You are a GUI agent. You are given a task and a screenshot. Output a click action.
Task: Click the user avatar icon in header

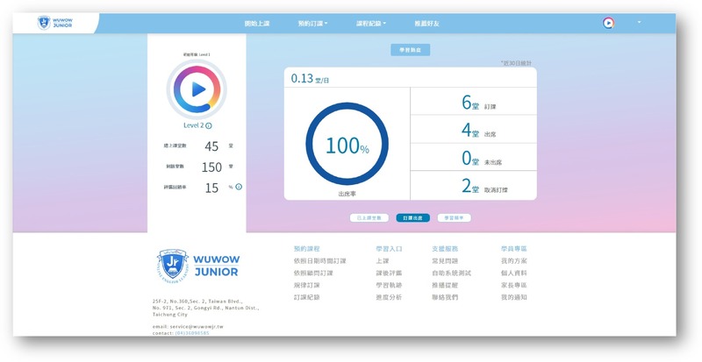coord(608,23)
